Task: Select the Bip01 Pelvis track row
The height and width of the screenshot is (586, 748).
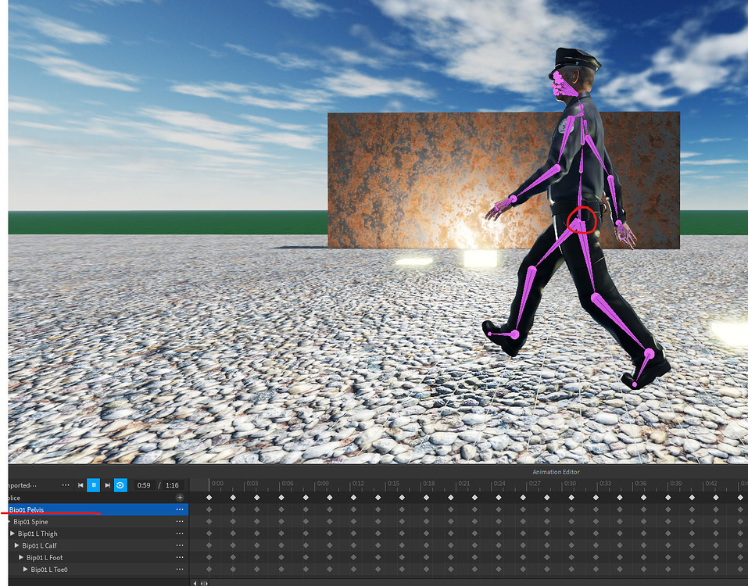Action: pos(98,509)
